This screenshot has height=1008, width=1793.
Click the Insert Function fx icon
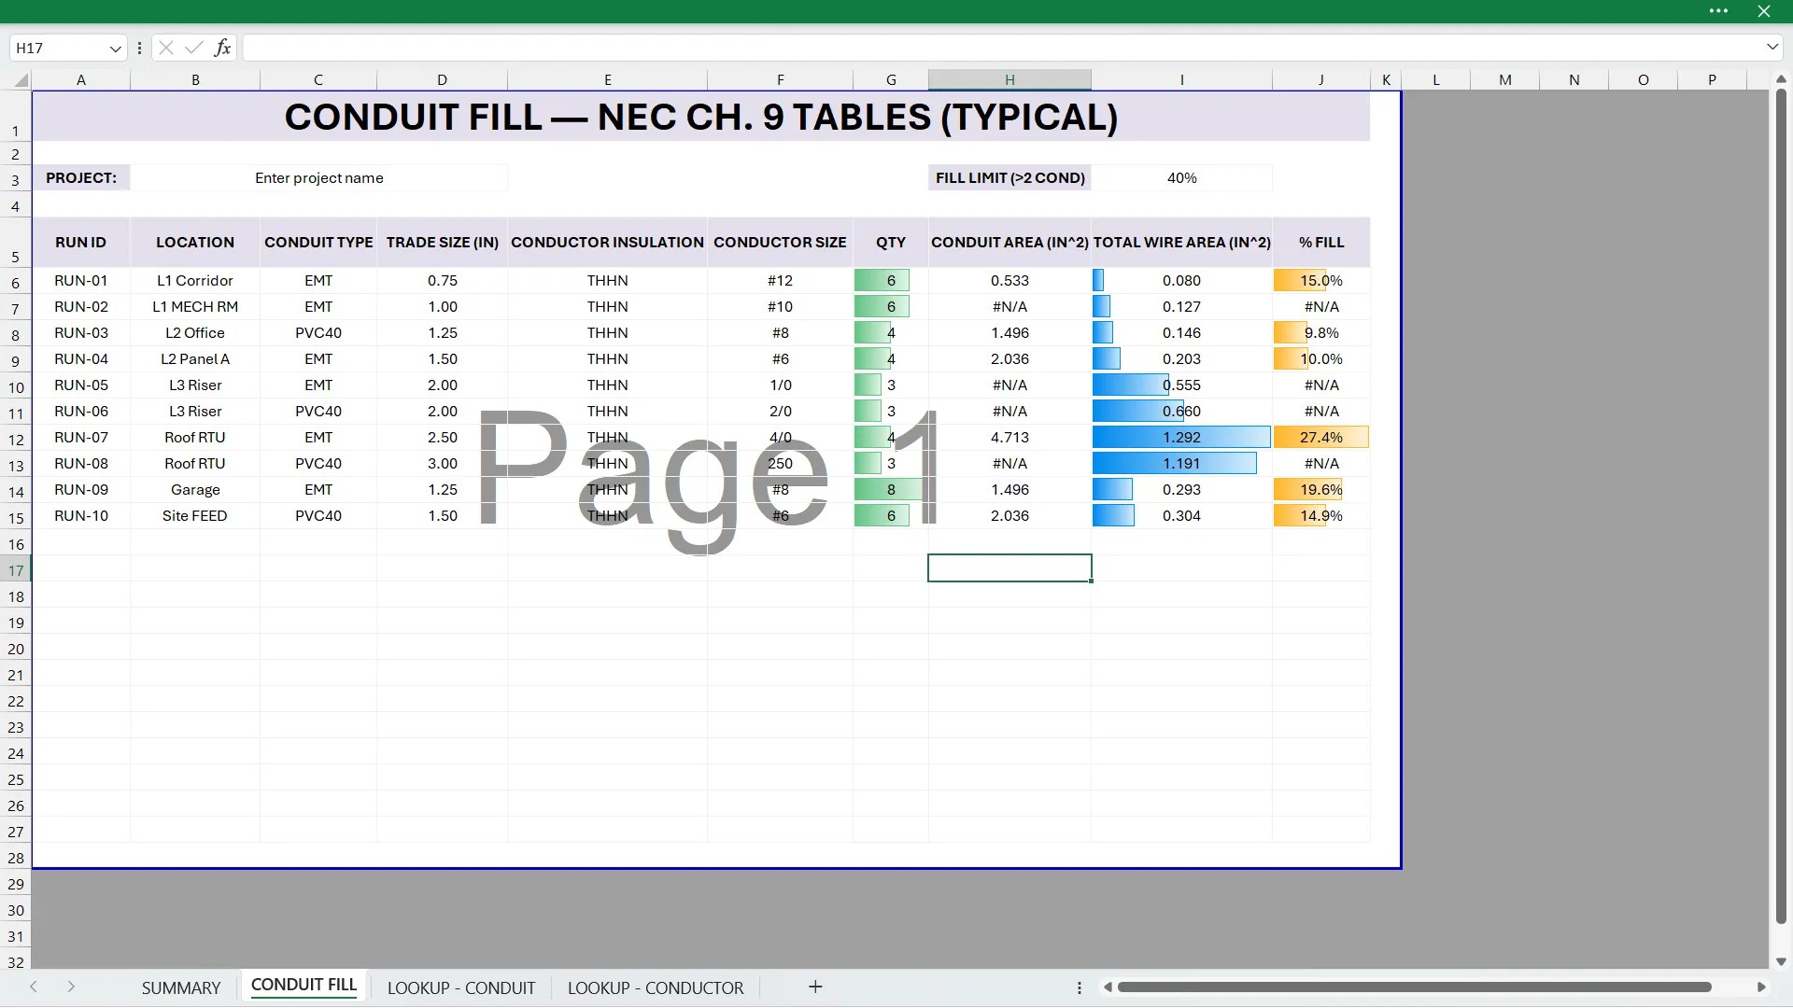click(222, 48)
